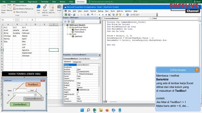Expand the Excel Name Box dropdown
Viewport: 202px width, 113px height.
14,20
